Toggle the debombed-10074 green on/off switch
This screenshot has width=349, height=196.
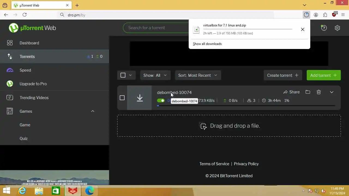[161, 100]
